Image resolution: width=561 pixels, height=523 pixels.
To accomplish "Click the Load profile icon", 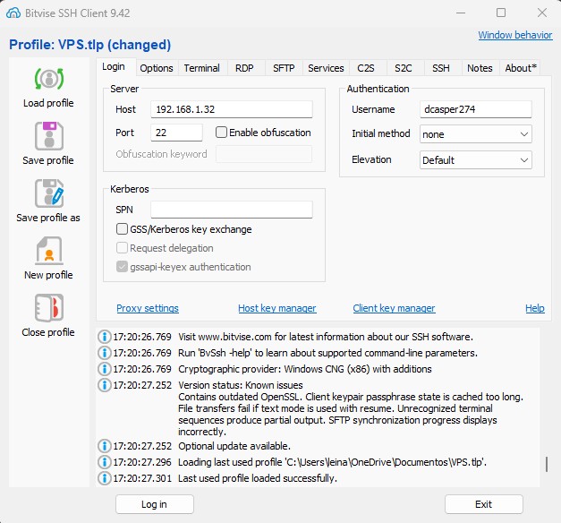I will click(x=48, y=79).
